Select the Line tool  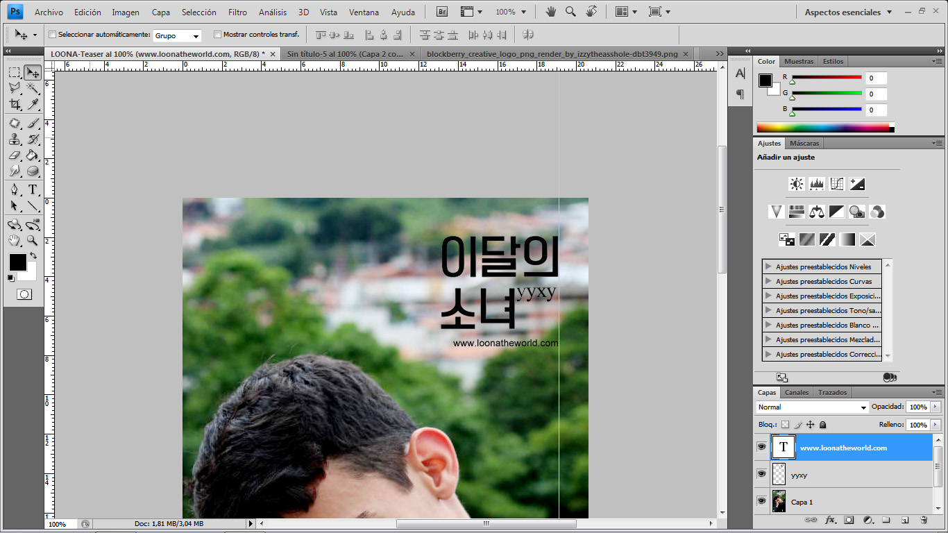pyautogui.click(x=33, y=206)
